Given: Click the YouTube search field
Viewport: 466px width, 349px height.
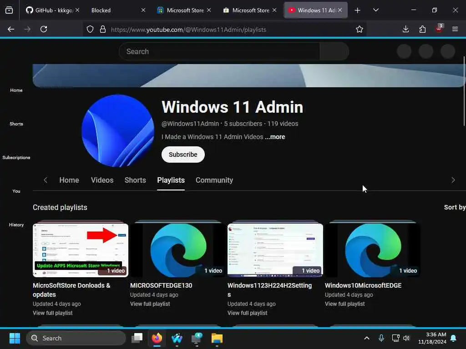Looking at the screenshot, I should pyautogui.click(x=219, y=51).
